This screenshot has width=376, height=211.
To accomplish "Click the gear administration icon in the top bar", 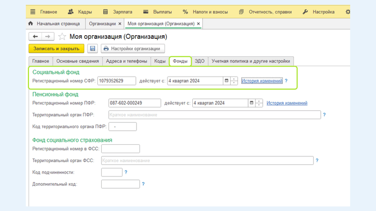I will (x=348, y=12).
